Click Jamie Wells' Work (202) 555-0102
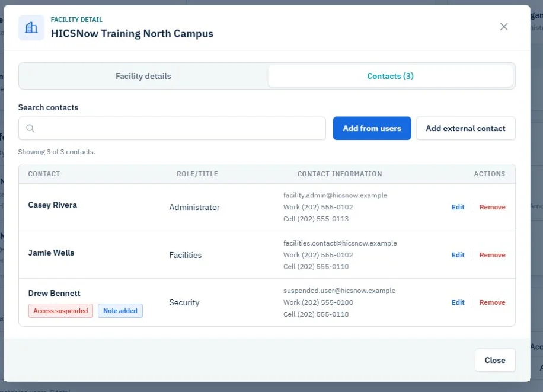 318,255
